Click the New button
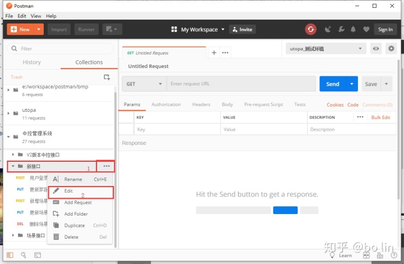This screenshot has width=404, height=264. pos(21,29)
